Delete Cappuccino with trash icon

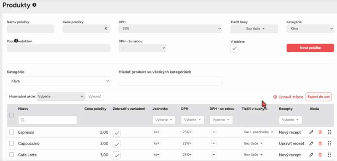(x=320, y=143)
